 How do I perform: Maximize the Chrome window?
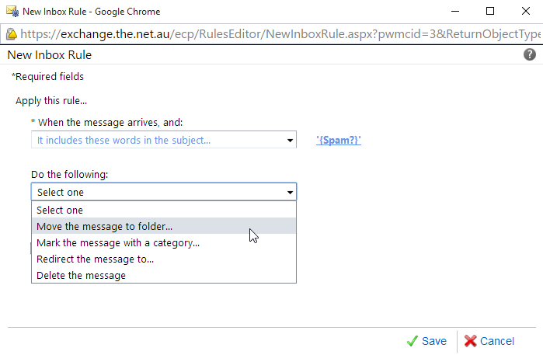click(x=490, y=11)
